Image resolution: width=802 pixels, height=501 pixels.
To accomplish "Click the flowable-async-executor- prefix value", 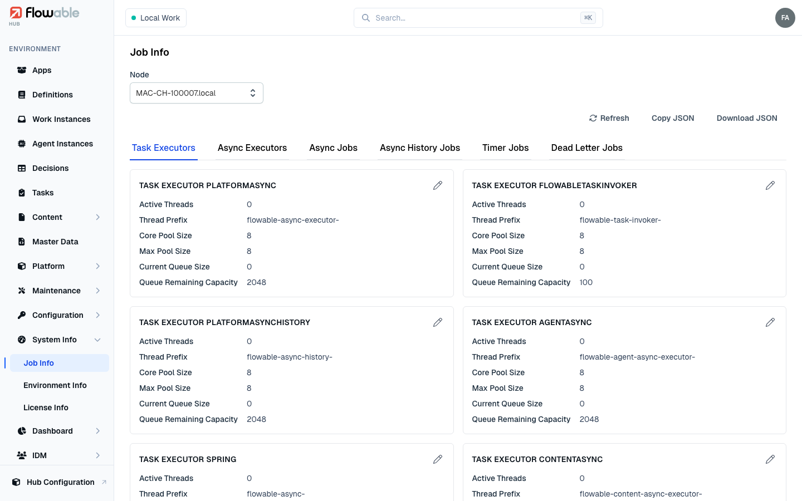I will tap(293, 220).
